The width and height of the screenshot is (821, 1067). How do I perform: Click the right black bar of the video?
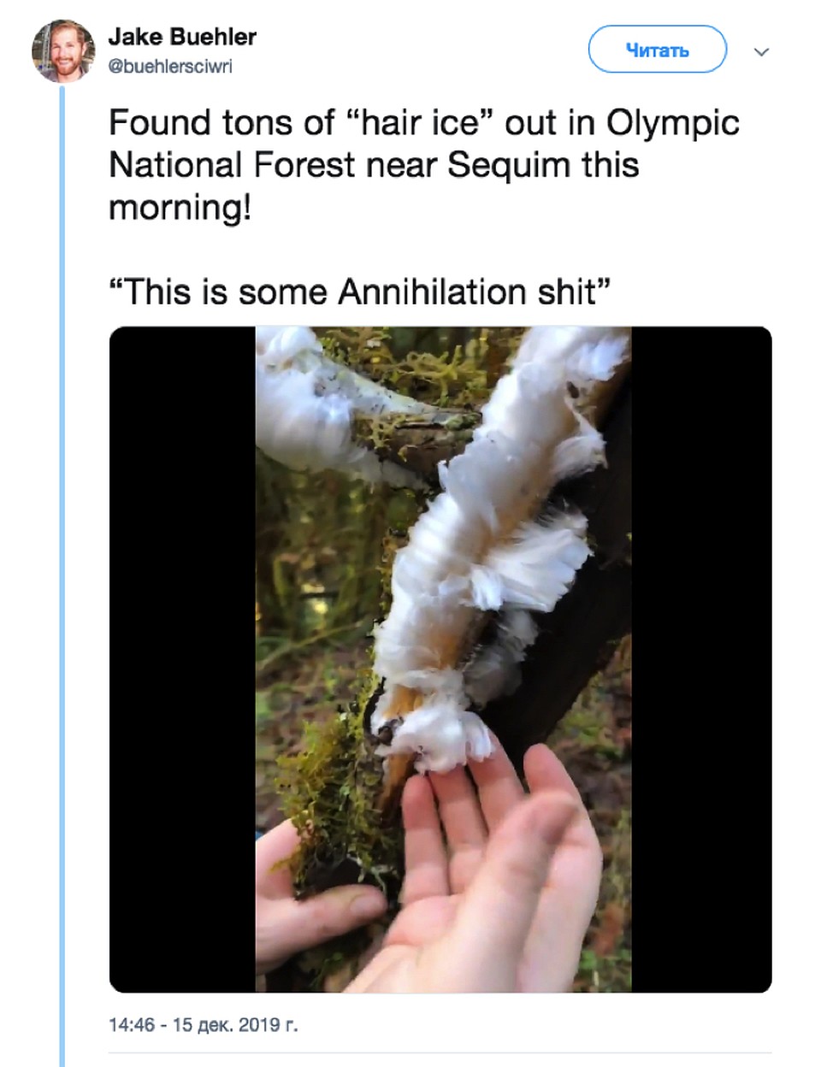pyautogui.click(x=702, y=659)
